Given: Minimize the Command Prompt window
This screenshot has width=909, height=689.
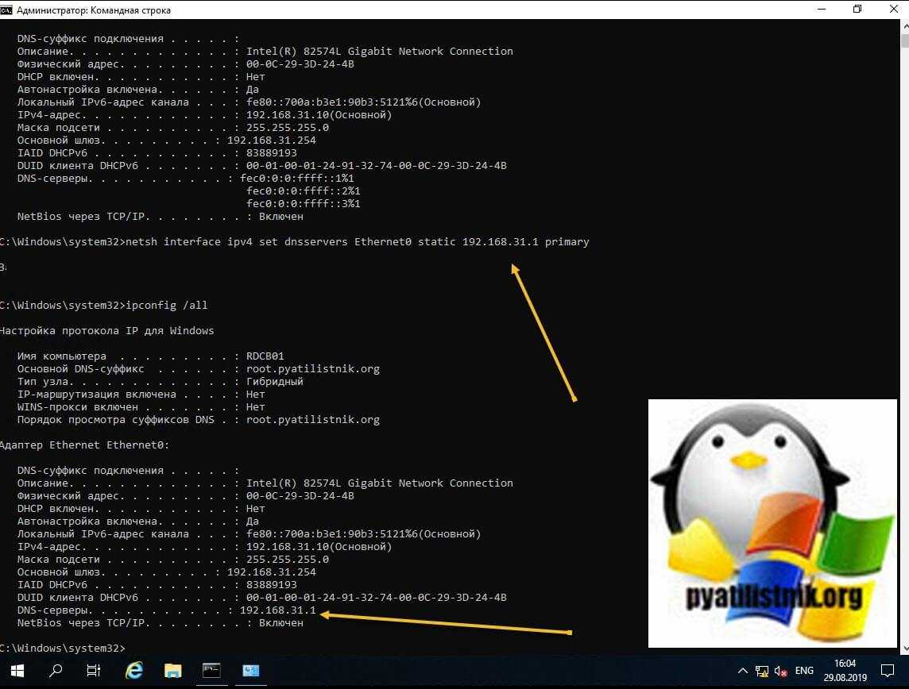Looking at the screenshot, I should click(x=820, y=10).
